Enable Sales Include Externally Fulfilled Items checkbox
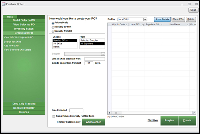 pos(54,116)
